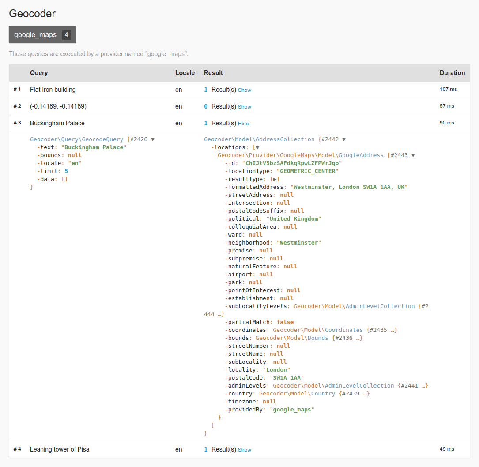Collapse the GoogleAddress #2443 arrow
479x467 pixels.
(x=413, y=155)
